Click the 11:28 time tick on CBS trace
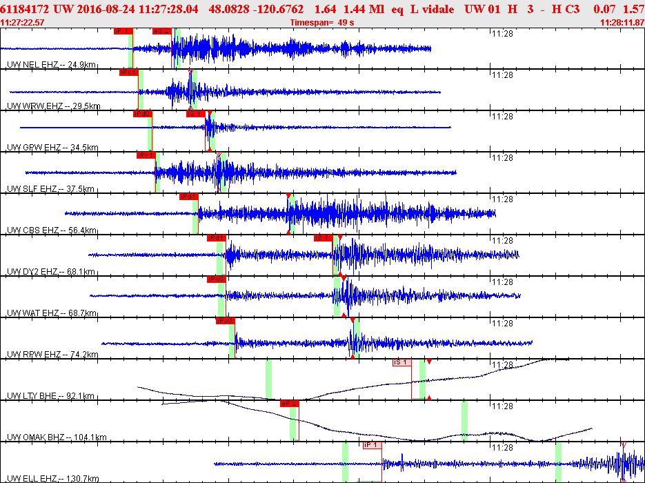Screen dimensions: 645x483 pos(503,199)
